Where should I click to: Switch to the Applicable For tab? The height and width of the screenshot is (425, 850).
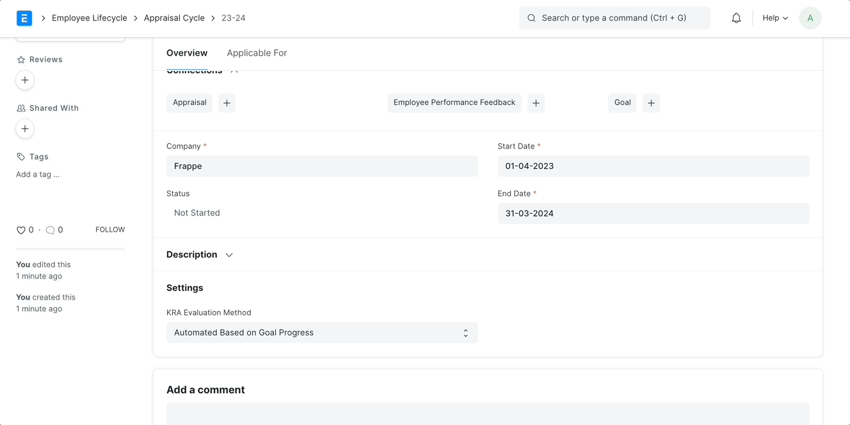point(257,53)
